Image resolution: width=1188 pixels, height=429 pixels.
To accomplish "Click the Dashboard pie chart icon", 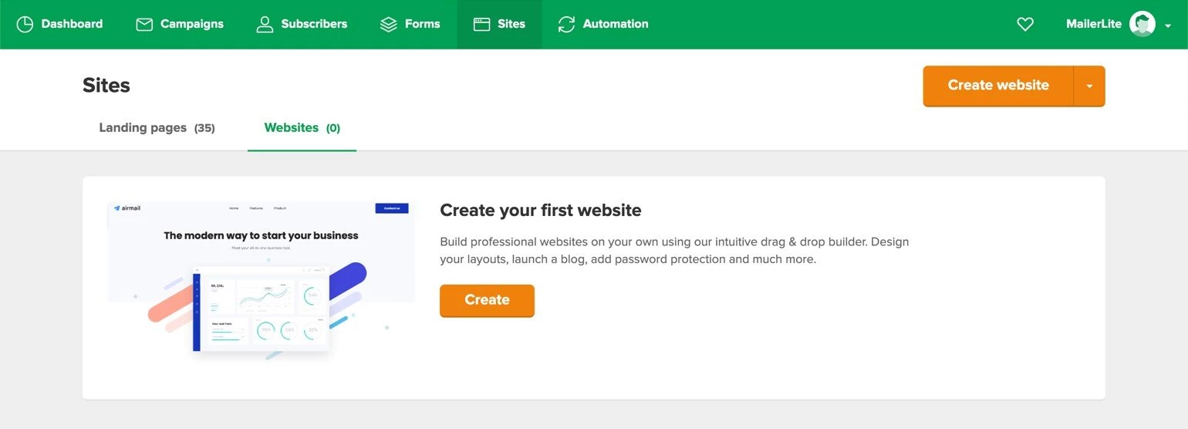I will 25,24.
